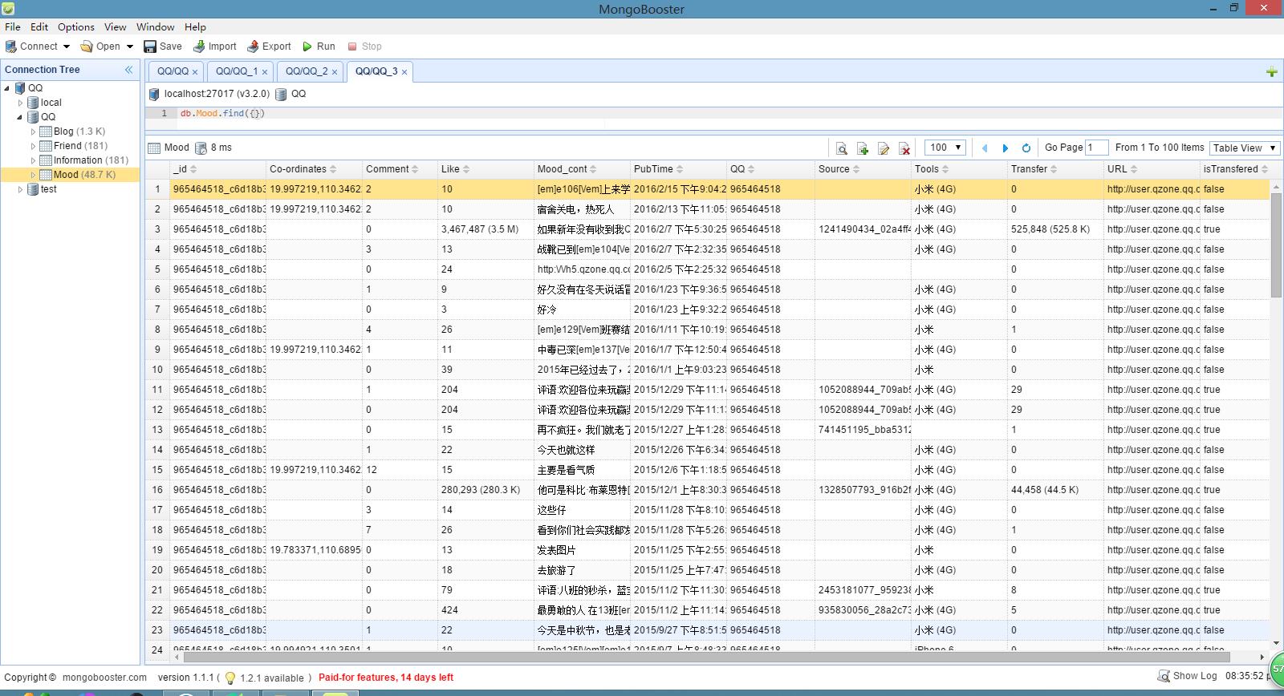This screenshot has width=1284, height=696.
Task: Select the Friend (181) collection
Action: click(80, 146)
